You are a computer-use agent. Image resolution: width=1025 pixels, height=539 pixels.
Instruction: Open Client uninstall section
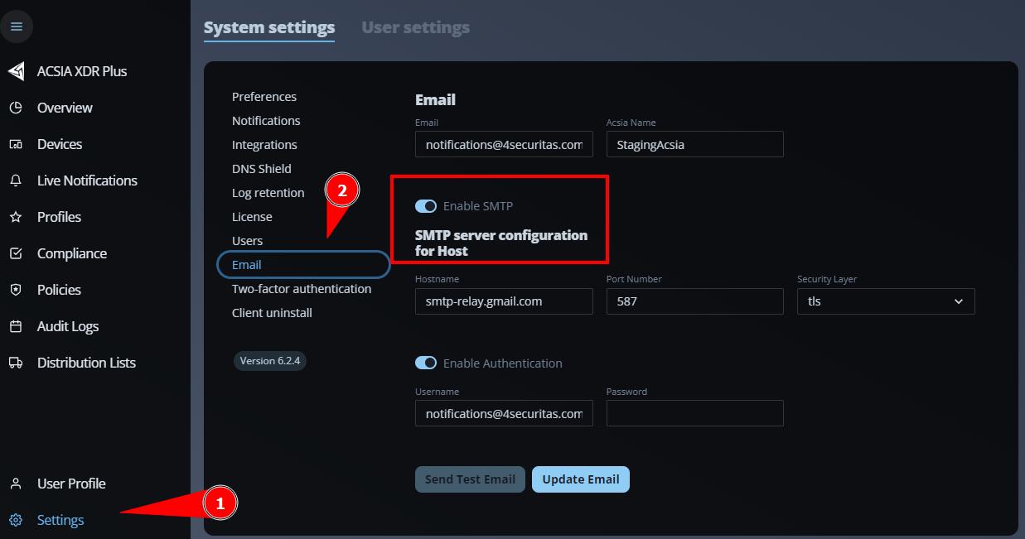(272, 313)
